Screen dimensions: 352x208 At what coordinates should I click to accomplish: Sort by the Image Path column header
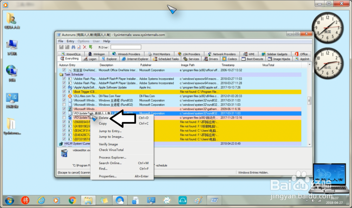[x=200, y=65]
